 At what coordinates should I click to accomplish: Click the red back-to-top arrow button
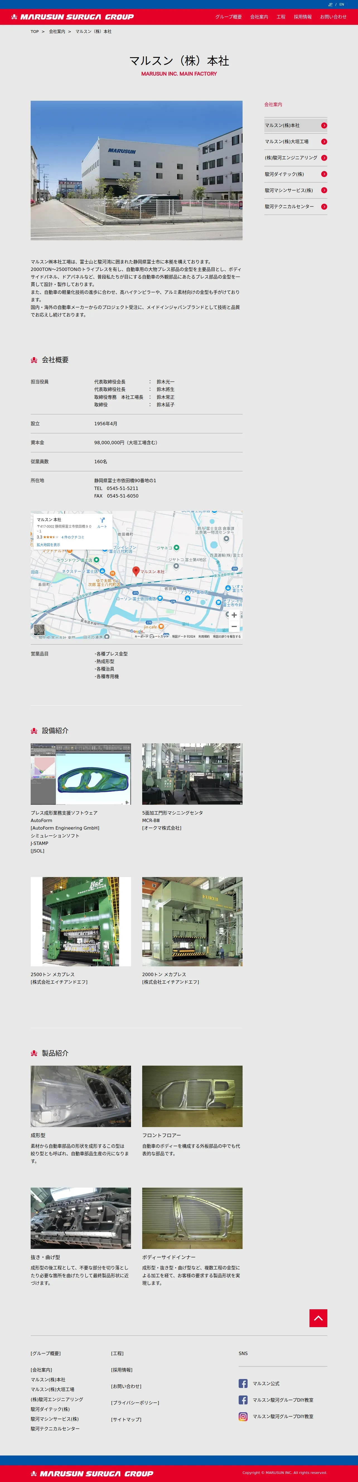[318, 1318]
